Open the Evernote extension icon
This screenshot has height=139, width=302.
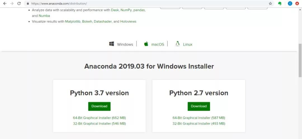click(x=280, y=3)
